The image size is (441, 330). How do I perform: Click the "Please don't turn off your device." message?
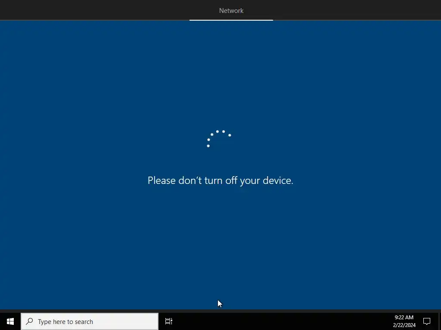pos(220,180)
